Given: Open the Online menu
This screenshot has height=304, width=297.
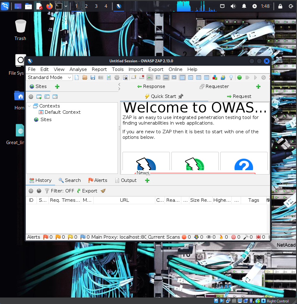Looking at the screenshot, I should (175, 69).
